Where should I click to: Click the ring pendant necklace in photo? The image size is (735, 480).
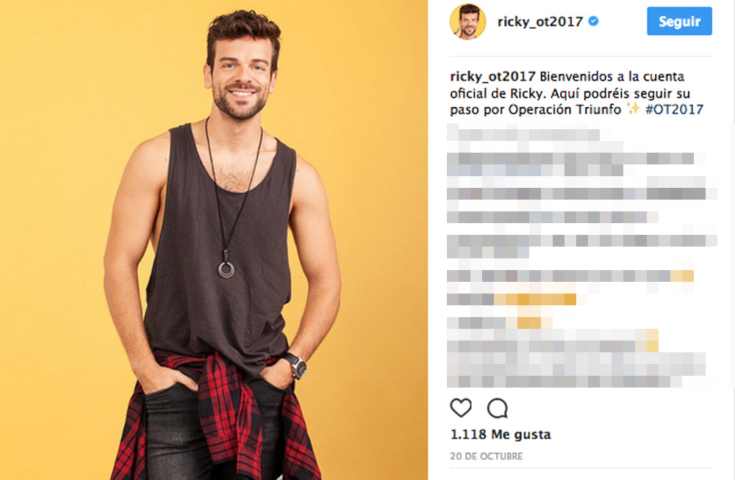point(226,269)
